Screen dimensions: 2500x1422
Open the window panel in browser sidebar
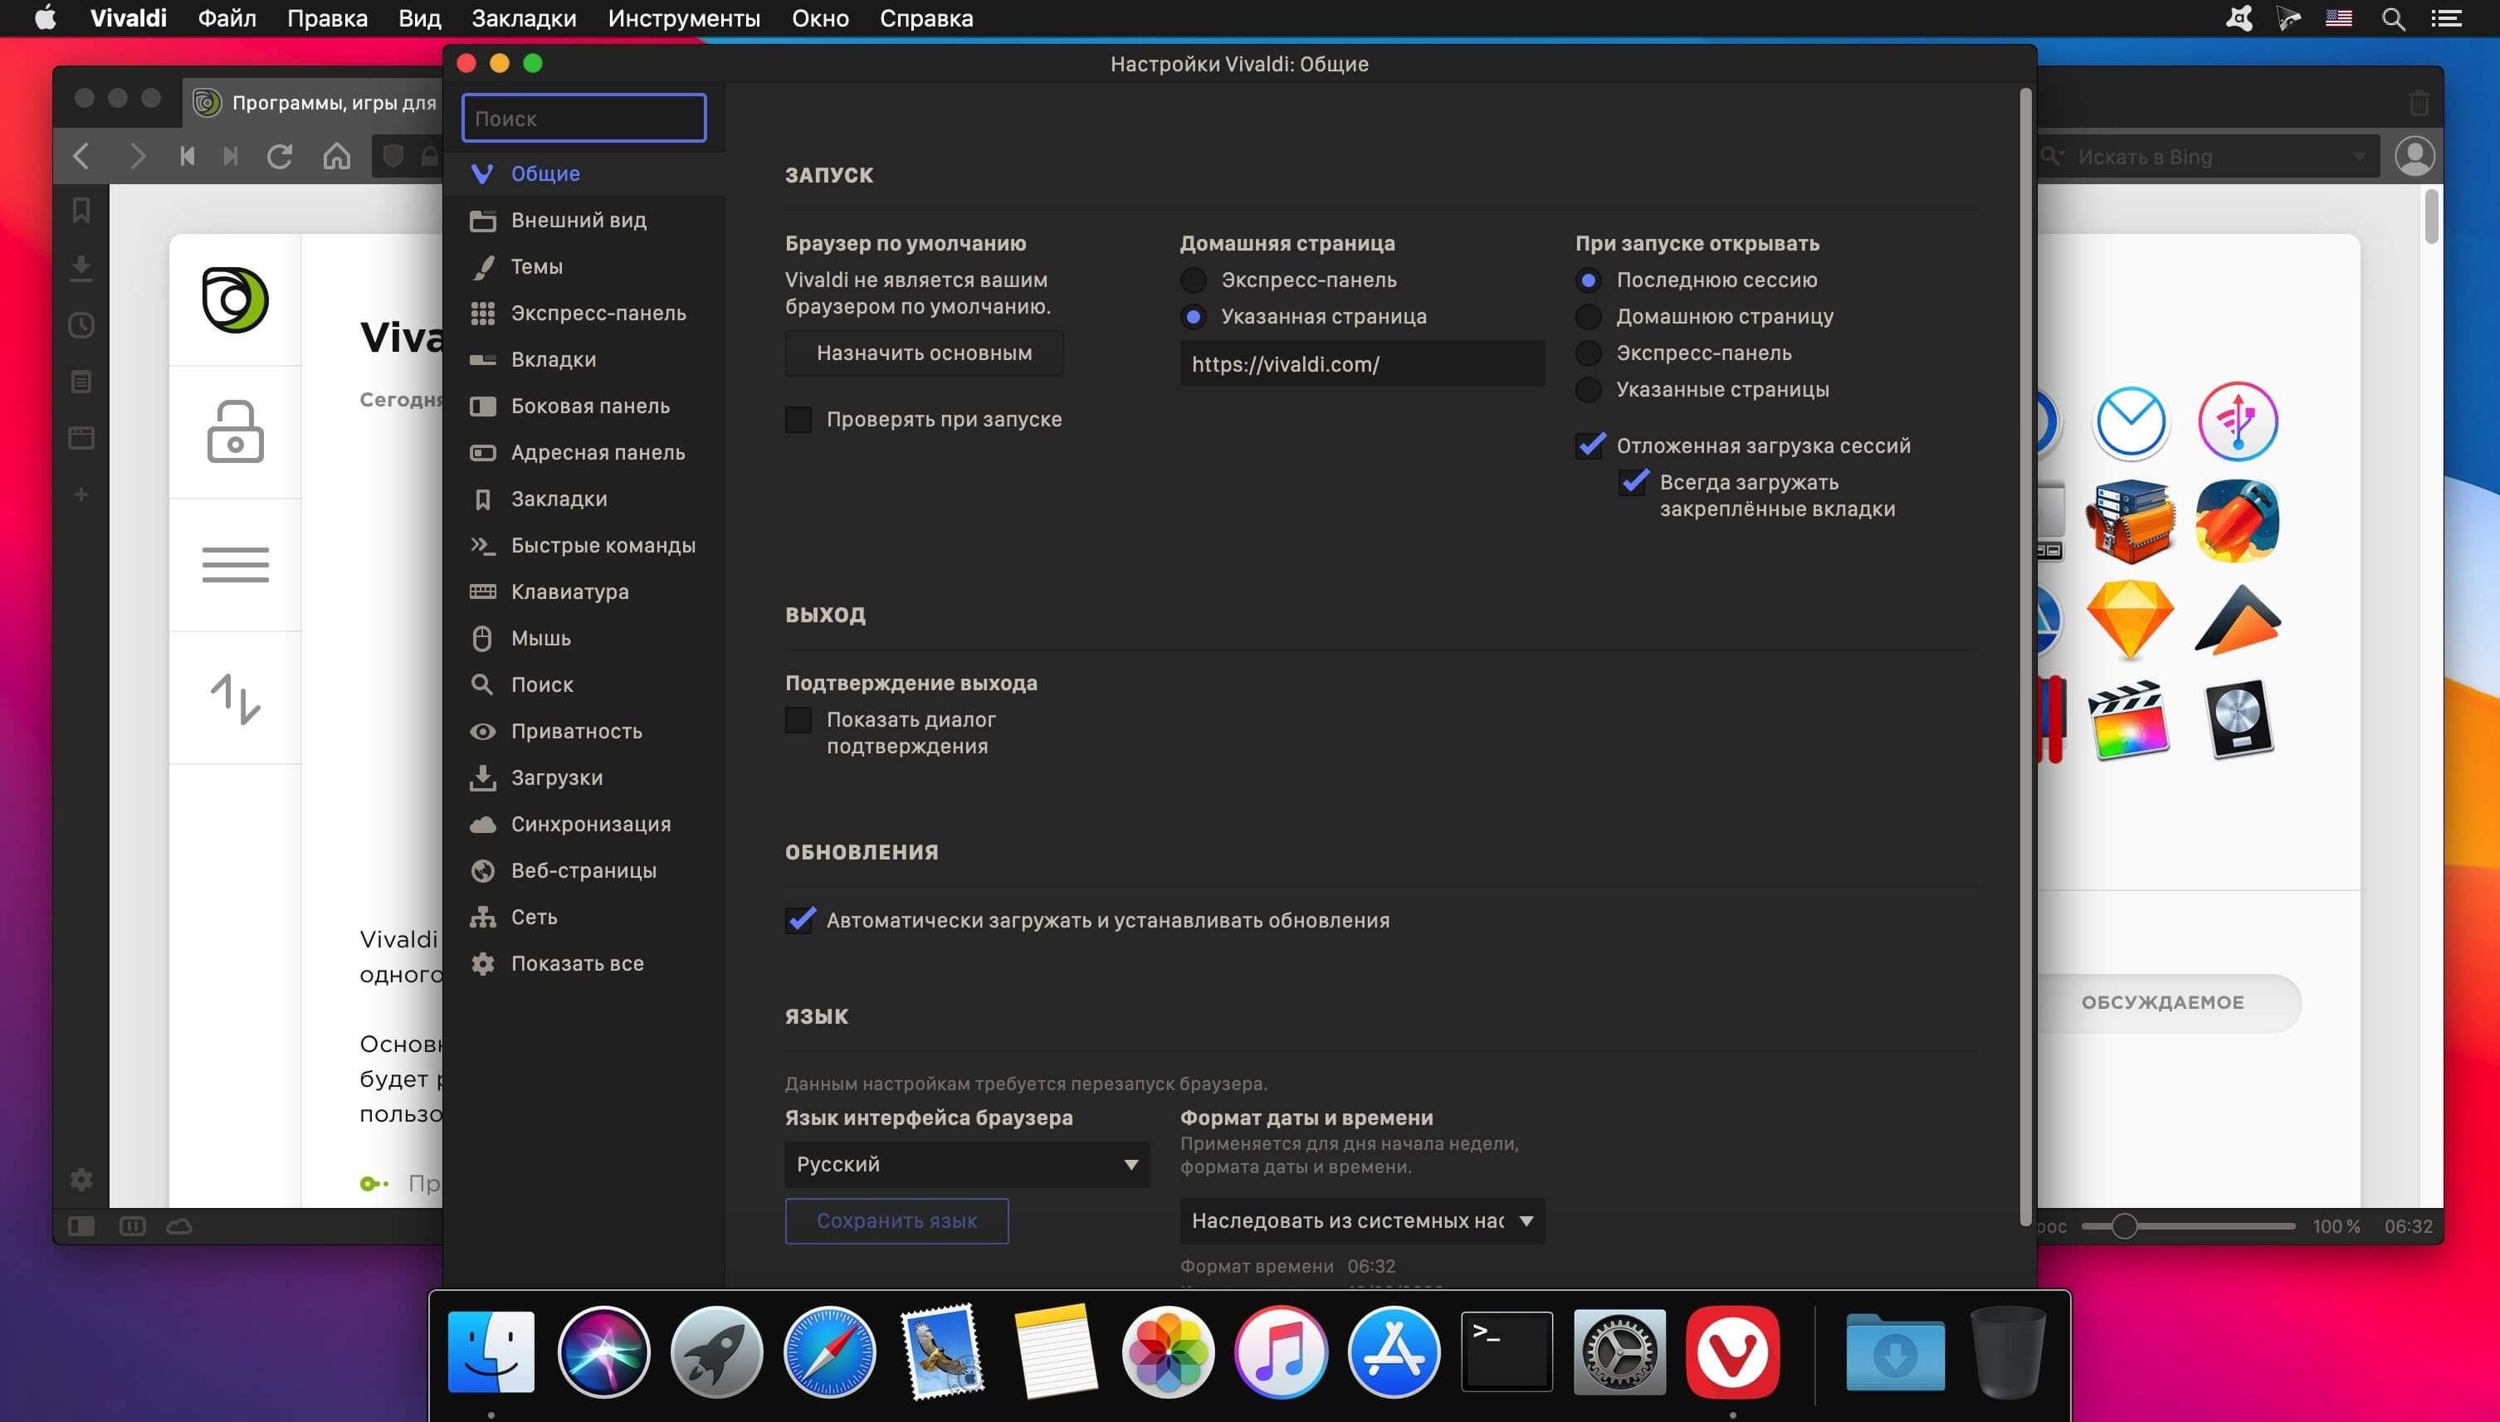click(81, 437)
